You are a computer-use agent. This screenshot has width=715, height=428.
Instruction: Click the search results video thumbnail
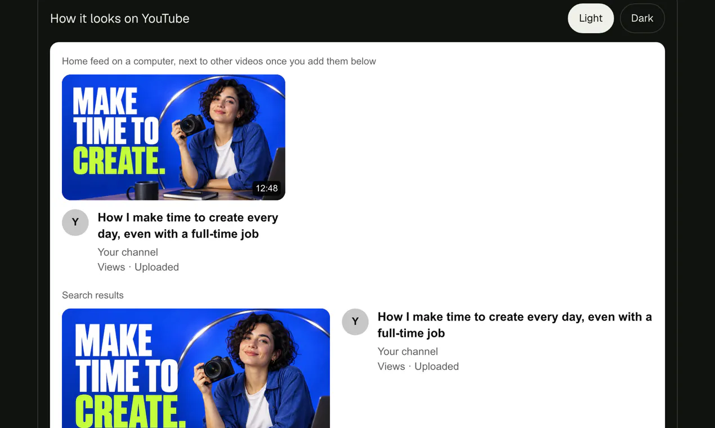196,368
